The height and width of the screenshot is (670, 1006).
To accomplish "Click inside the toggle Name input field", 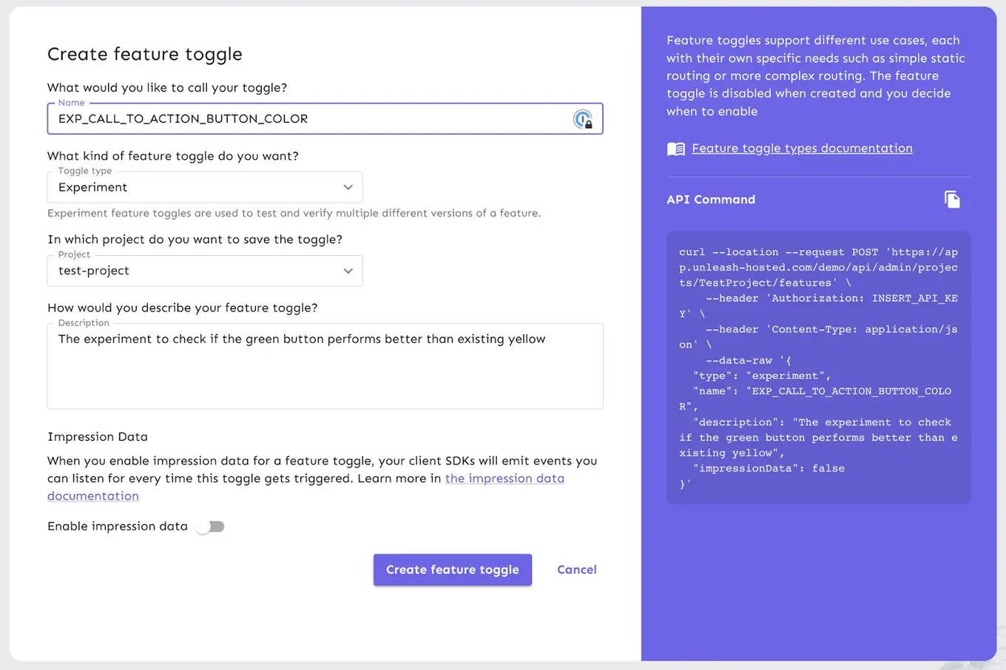I will (296, 118).
